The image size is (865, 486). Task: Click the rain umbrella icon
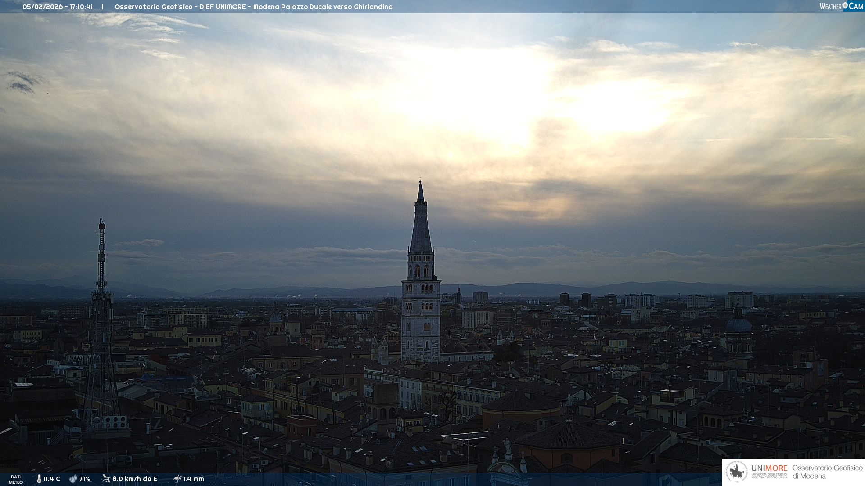(x=177, y=479)
